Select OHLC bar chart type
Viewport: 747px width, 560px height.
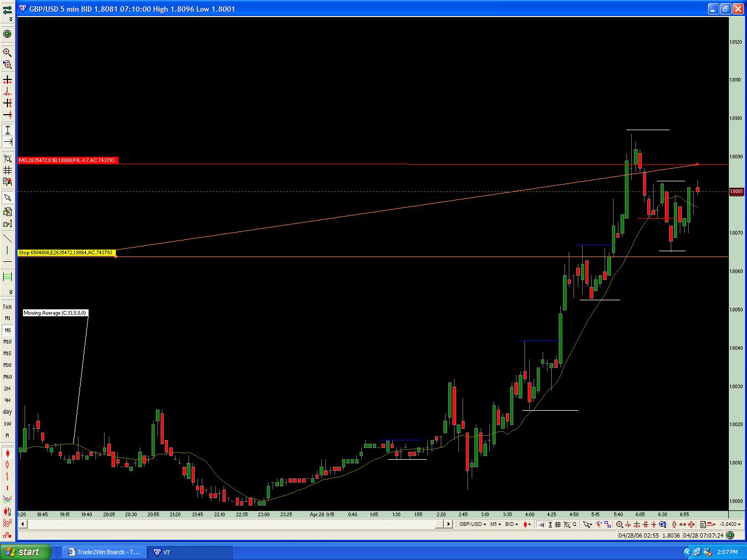pos(7,477)
